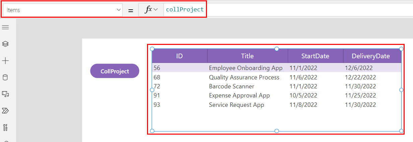Open the Data cylinder icon

tap(5, 77)
